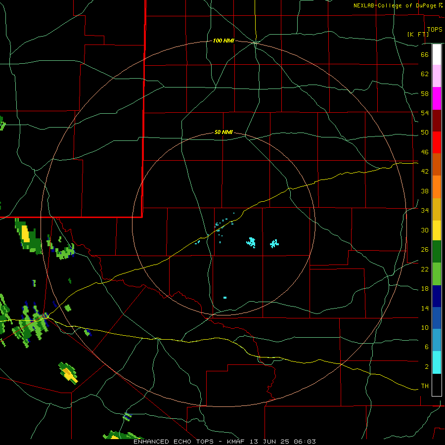The height and width of the screenshot is (445, 445).
Task: Select the sky blue legend swatch
Action: [x=437, y=340]
